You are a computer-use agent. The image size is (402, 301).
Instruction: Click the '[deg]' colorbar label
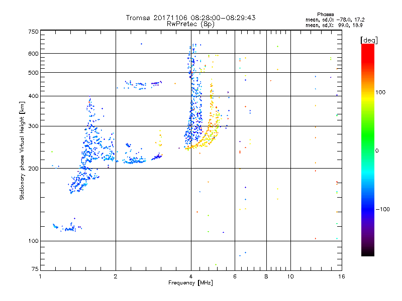(x=369, y=40)
